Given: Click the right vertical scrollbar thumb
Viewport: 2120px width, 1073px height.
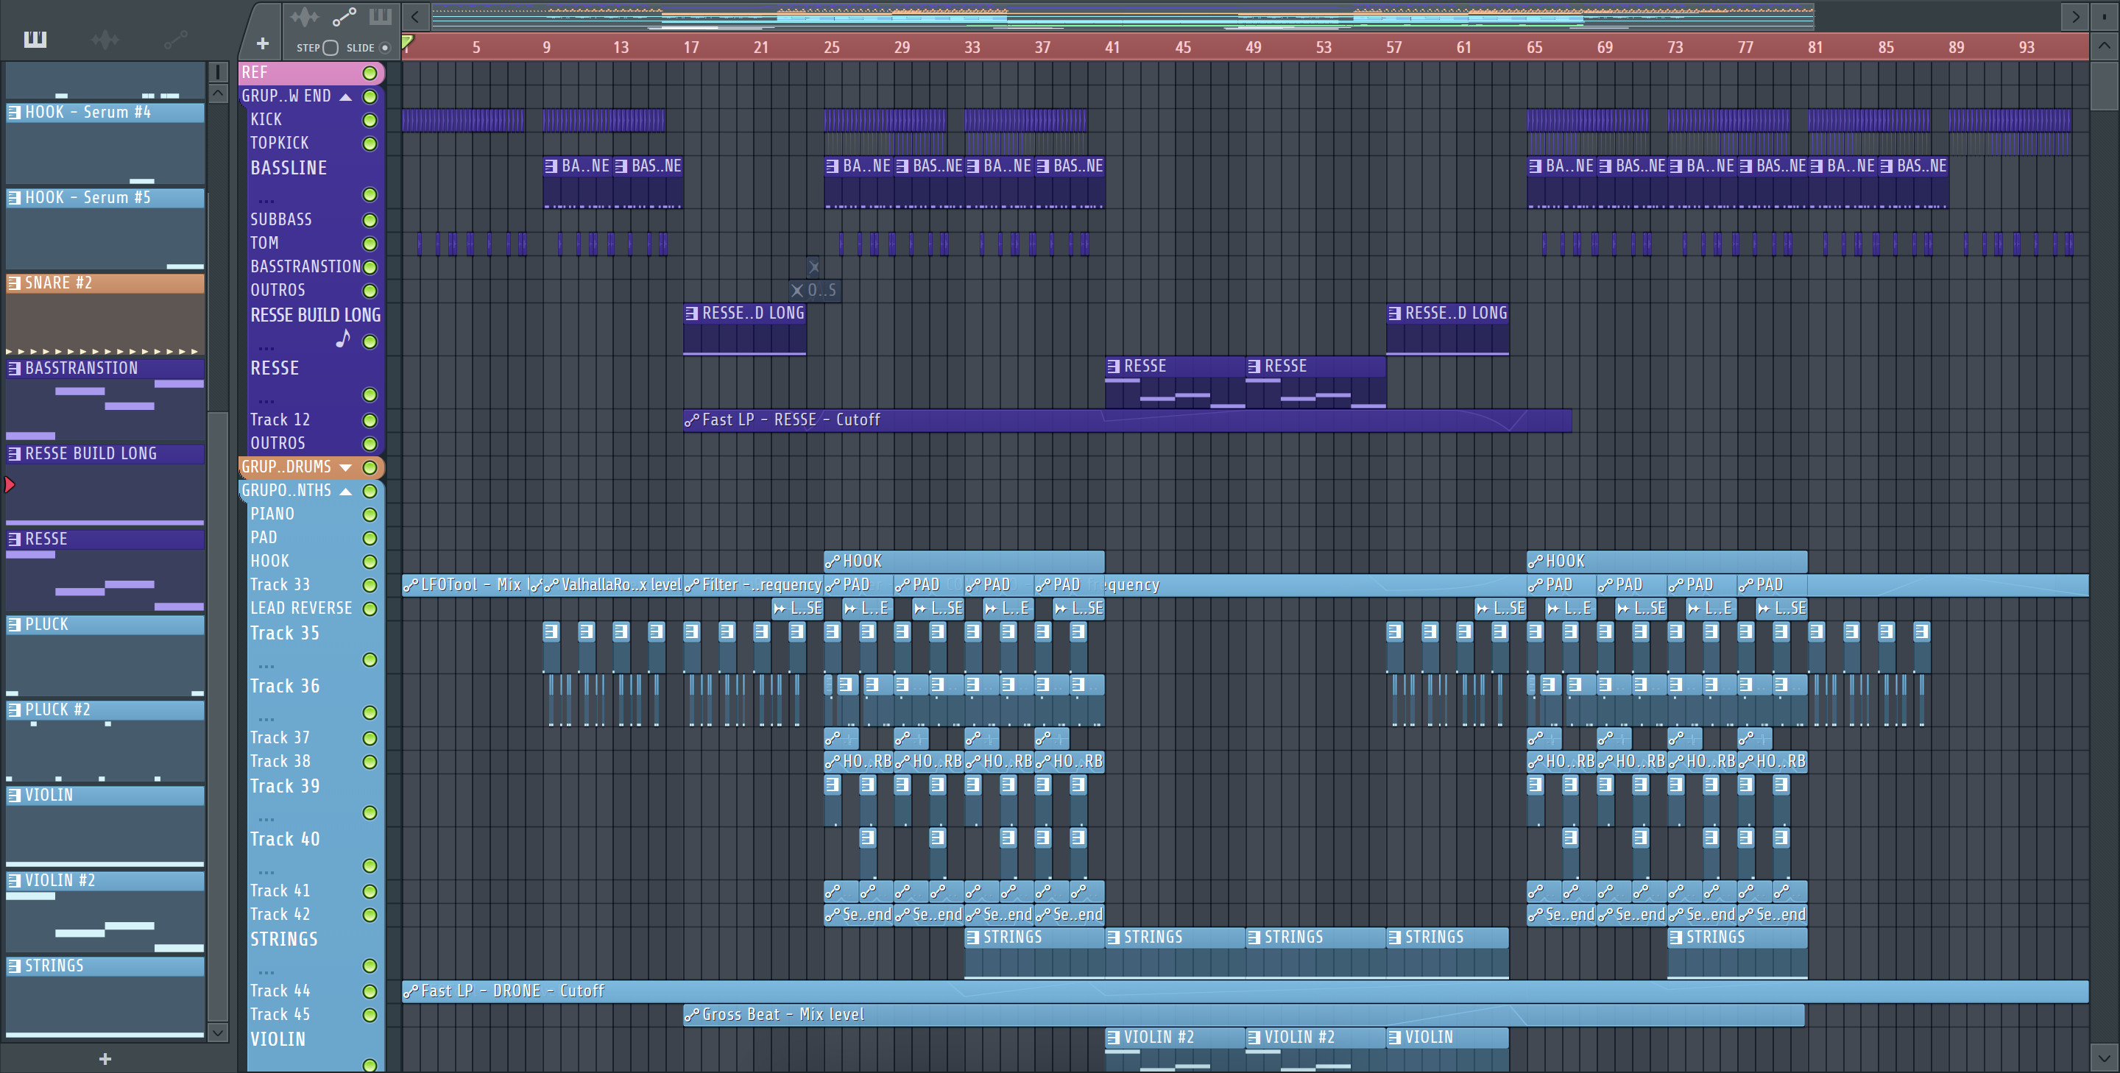Looking at the screenshot, I should tap(2105, 85).
